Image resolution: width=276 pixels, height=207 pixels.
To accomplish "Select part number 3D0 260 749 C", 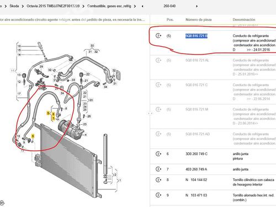I will 197,153.
